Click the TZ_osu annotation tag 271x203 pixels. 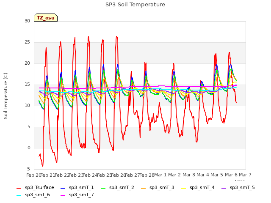click(46, 18)
